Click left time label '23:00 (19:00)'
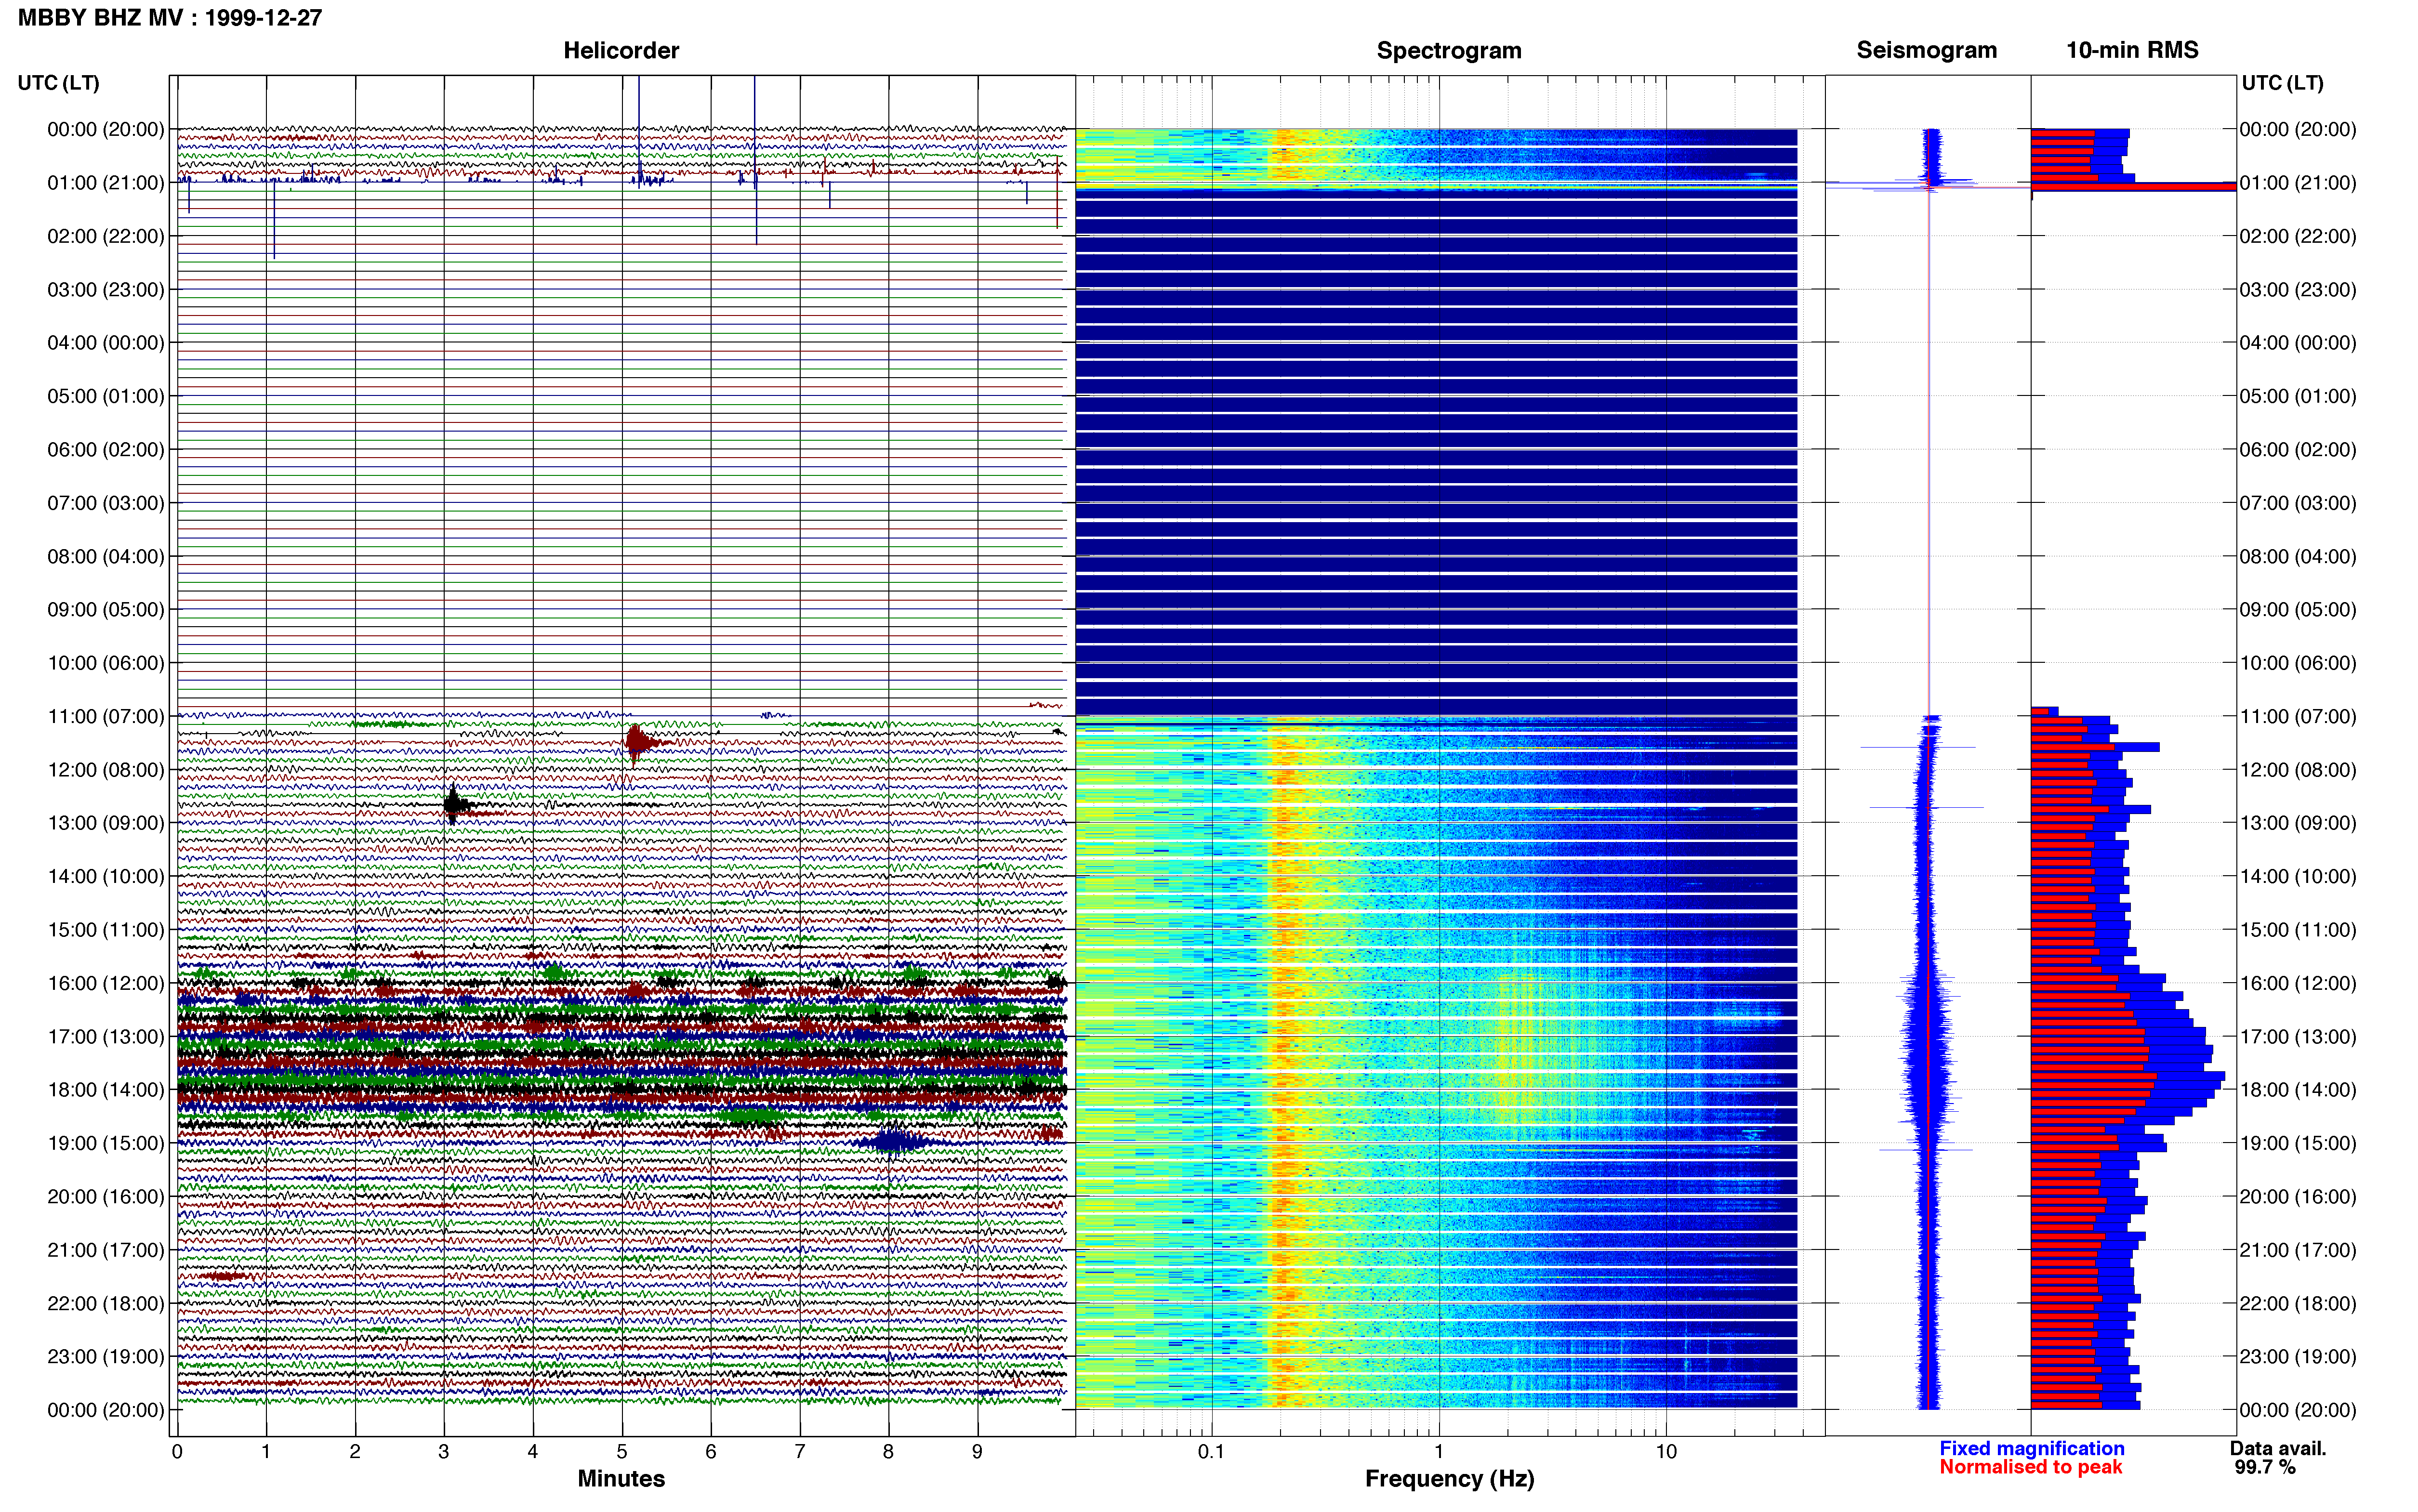2418x1512 pixels. click(106, 1356)
